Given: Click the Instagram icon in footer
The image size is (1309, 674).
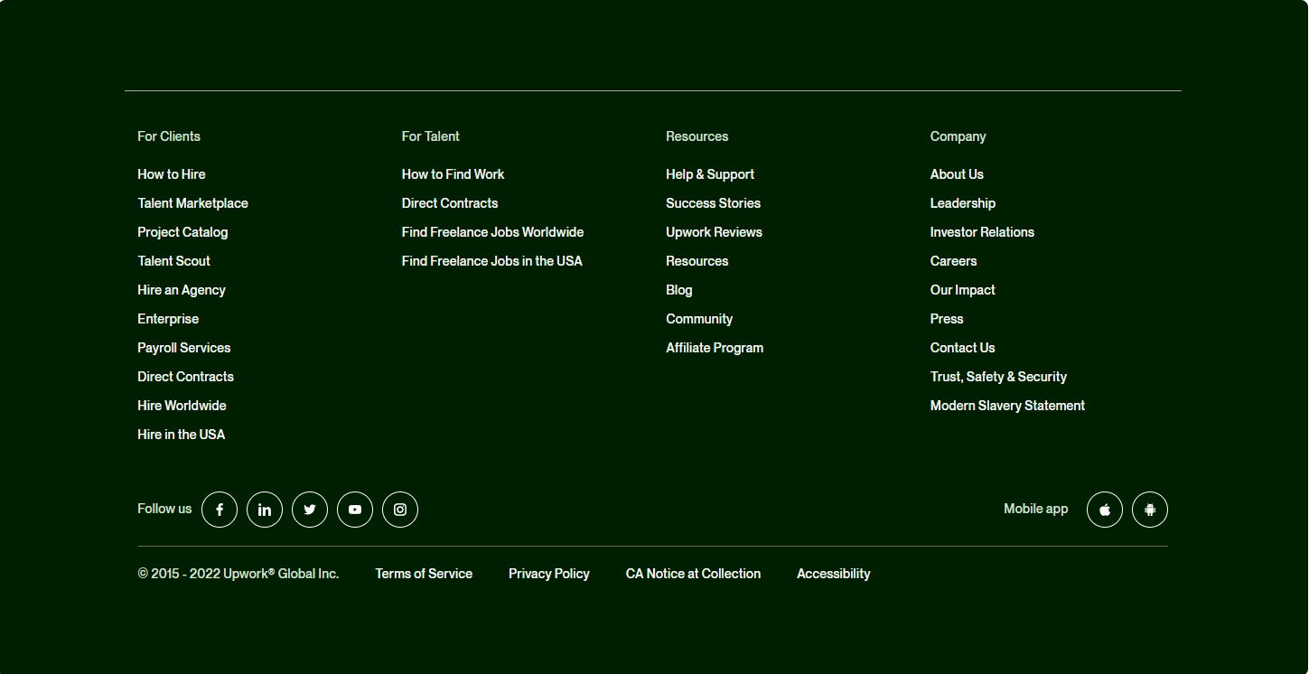Looking at the screenshot, I should (400, 510).
